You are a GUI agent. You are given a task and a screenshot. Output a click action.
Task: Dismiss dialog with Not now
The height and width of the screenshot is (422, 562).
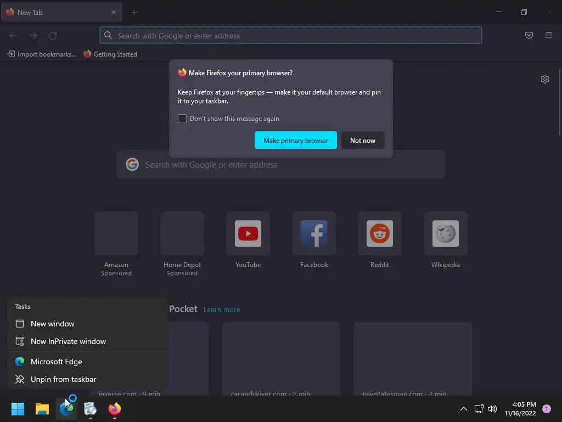363,140
